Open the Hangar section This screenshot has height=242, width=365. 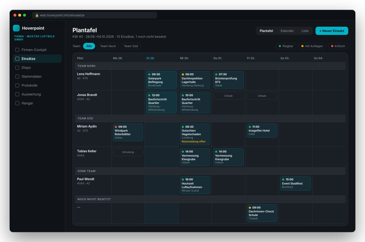[37, 103]
